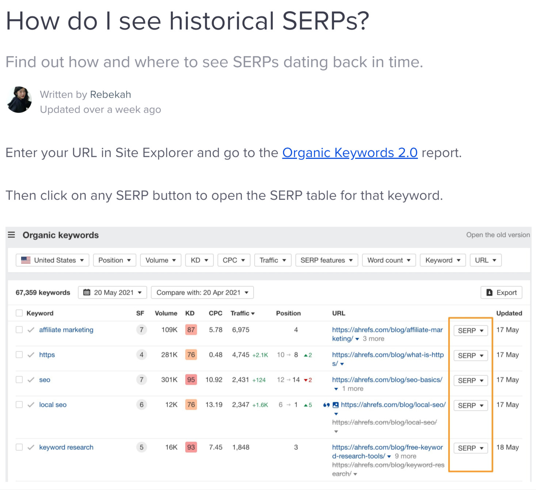Image resolution: width=536 pixels, height=490 pixels.
Task: Check the checkbox for keyword research row
Action: (19, 447)
